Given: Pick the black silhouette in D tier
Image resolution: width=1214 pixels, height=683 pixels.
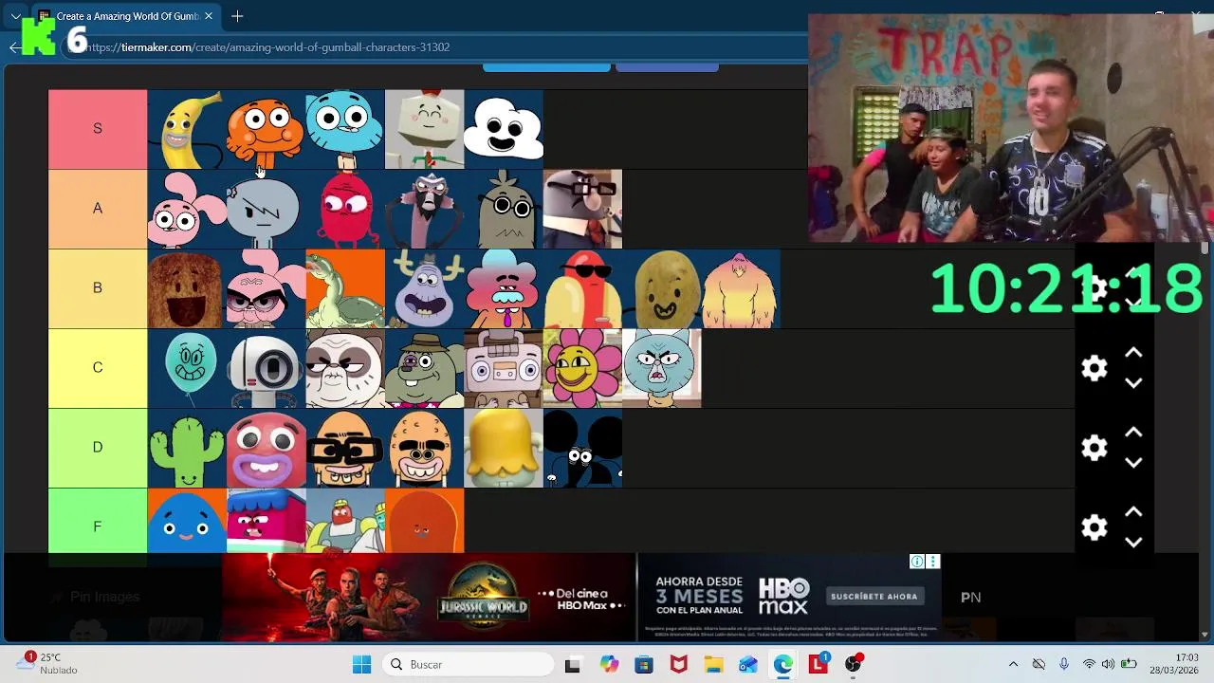Looking at the screenshot, I should click(x=582, y=448).
